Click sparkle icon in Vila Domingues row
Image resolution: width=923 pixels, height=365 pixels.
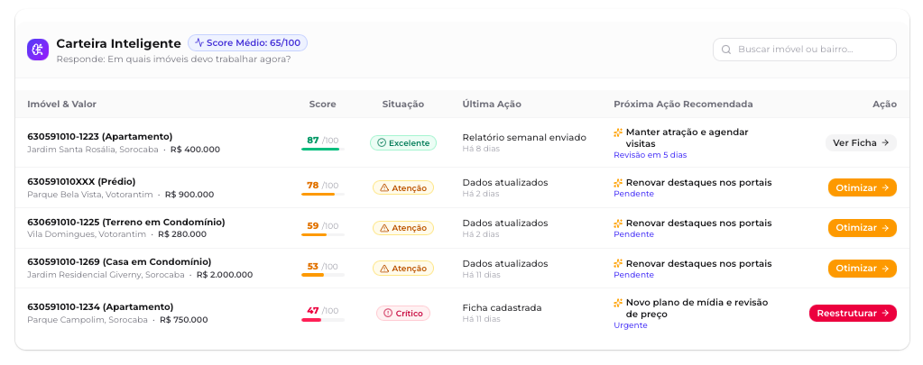point(618,224)
